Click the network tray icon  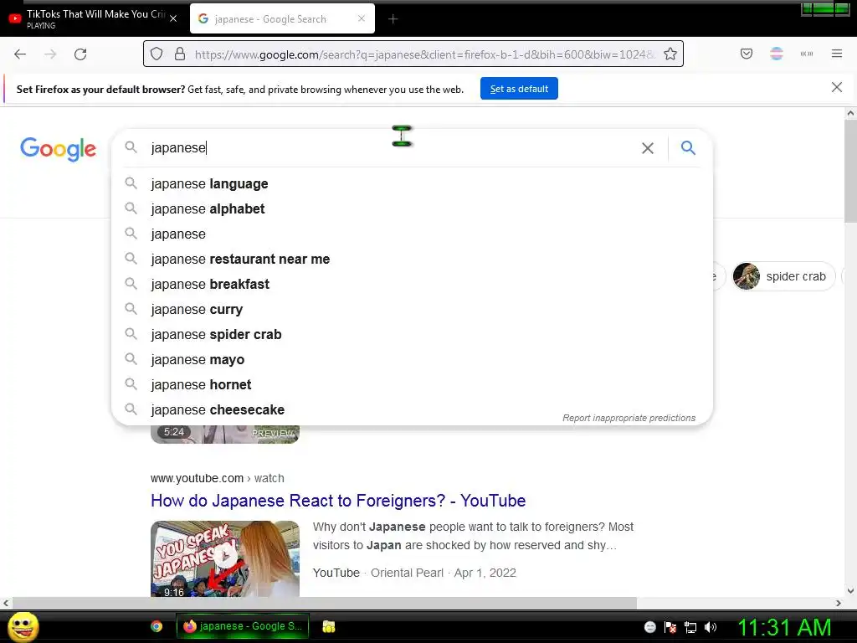coord(690,627)
